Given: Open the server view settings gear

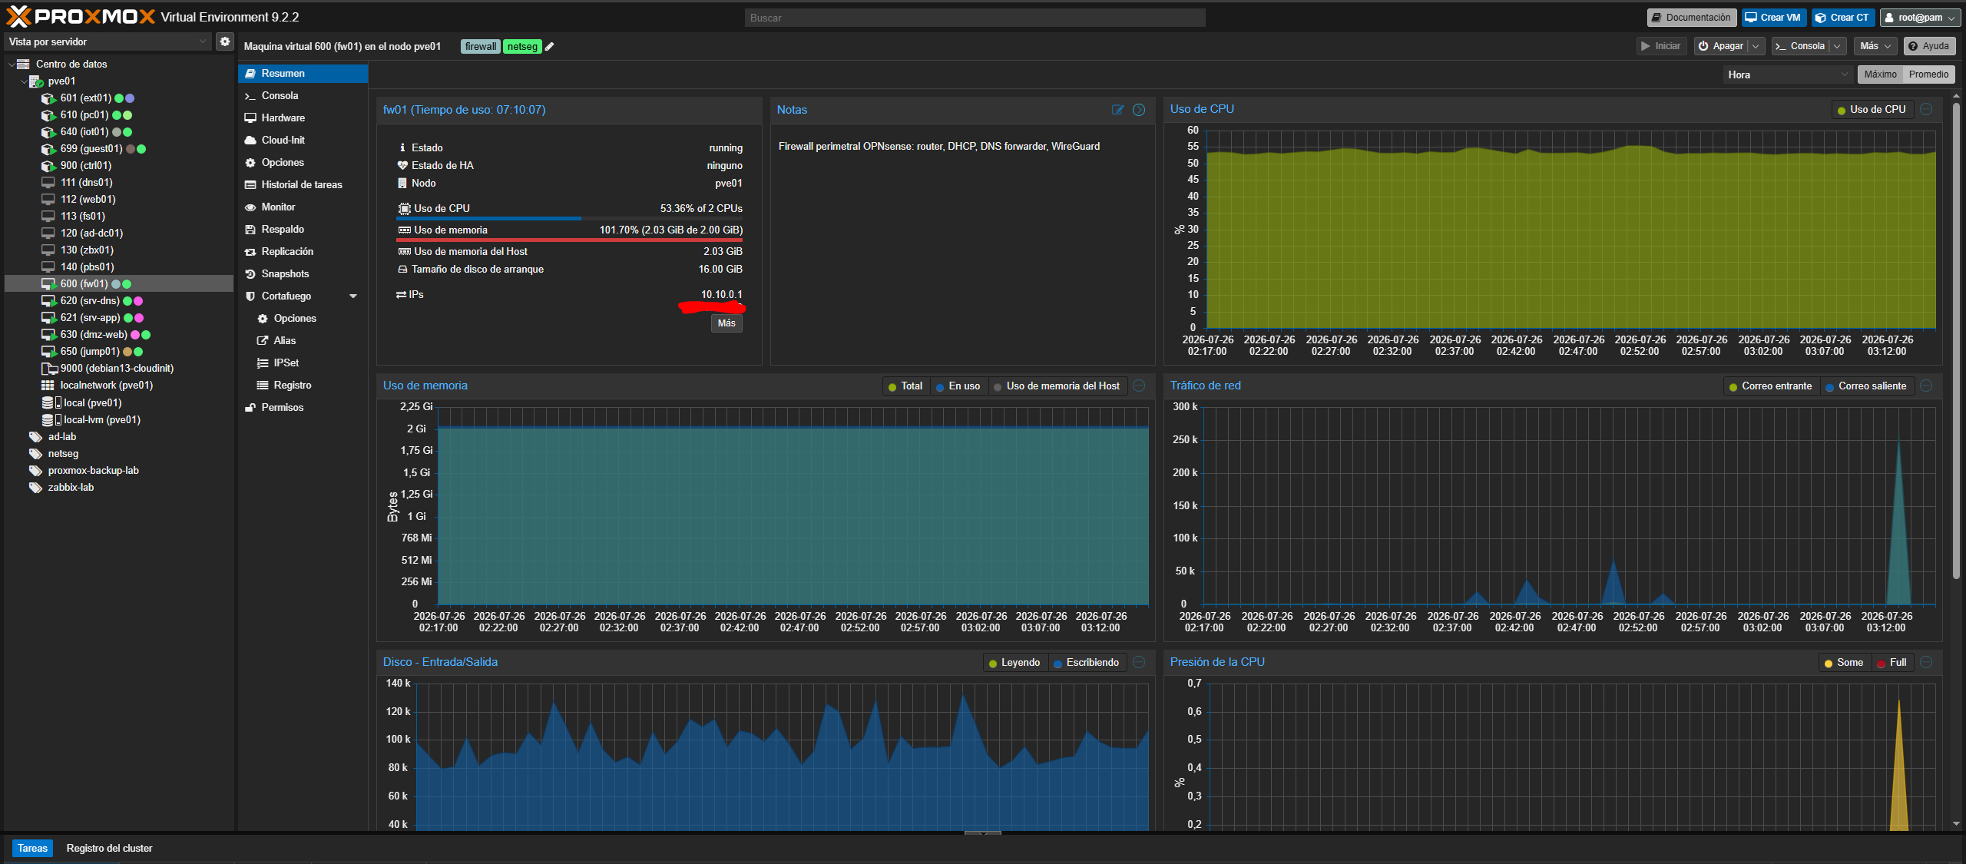Looking at the screenshot, I should (x=224, y=41).
